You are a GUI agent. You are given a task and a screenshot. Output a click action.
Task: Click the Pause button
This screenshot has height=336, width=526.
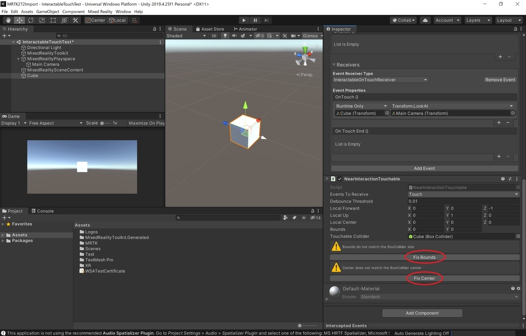click(255, 20)
